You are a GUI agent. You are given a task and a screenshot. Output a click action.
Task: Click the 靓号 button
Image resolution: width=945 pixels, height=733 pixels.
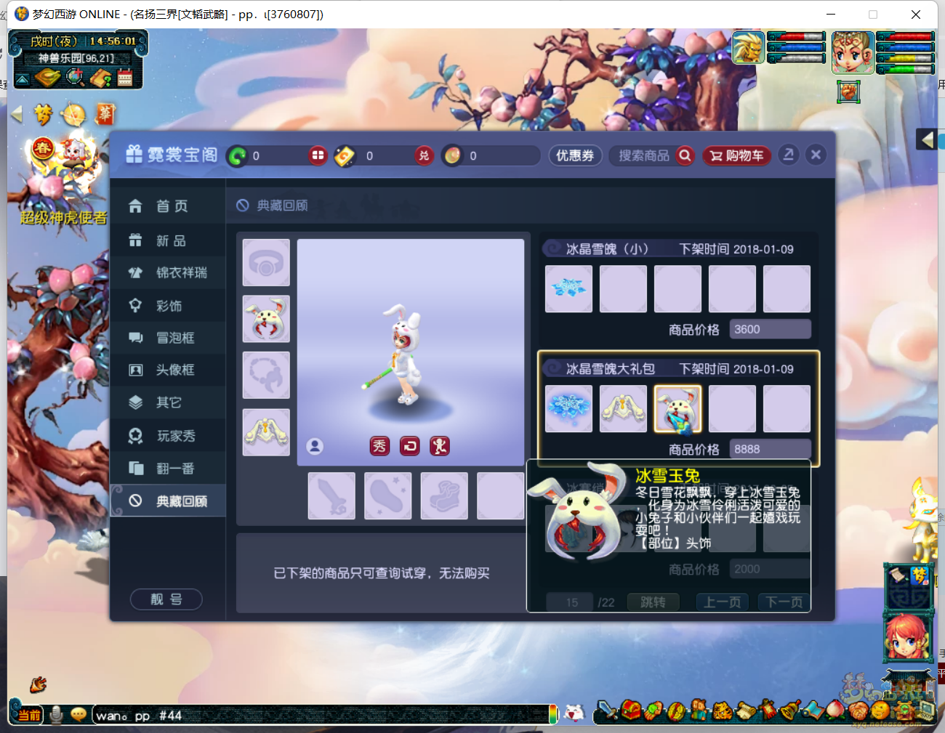coord(166,599)
